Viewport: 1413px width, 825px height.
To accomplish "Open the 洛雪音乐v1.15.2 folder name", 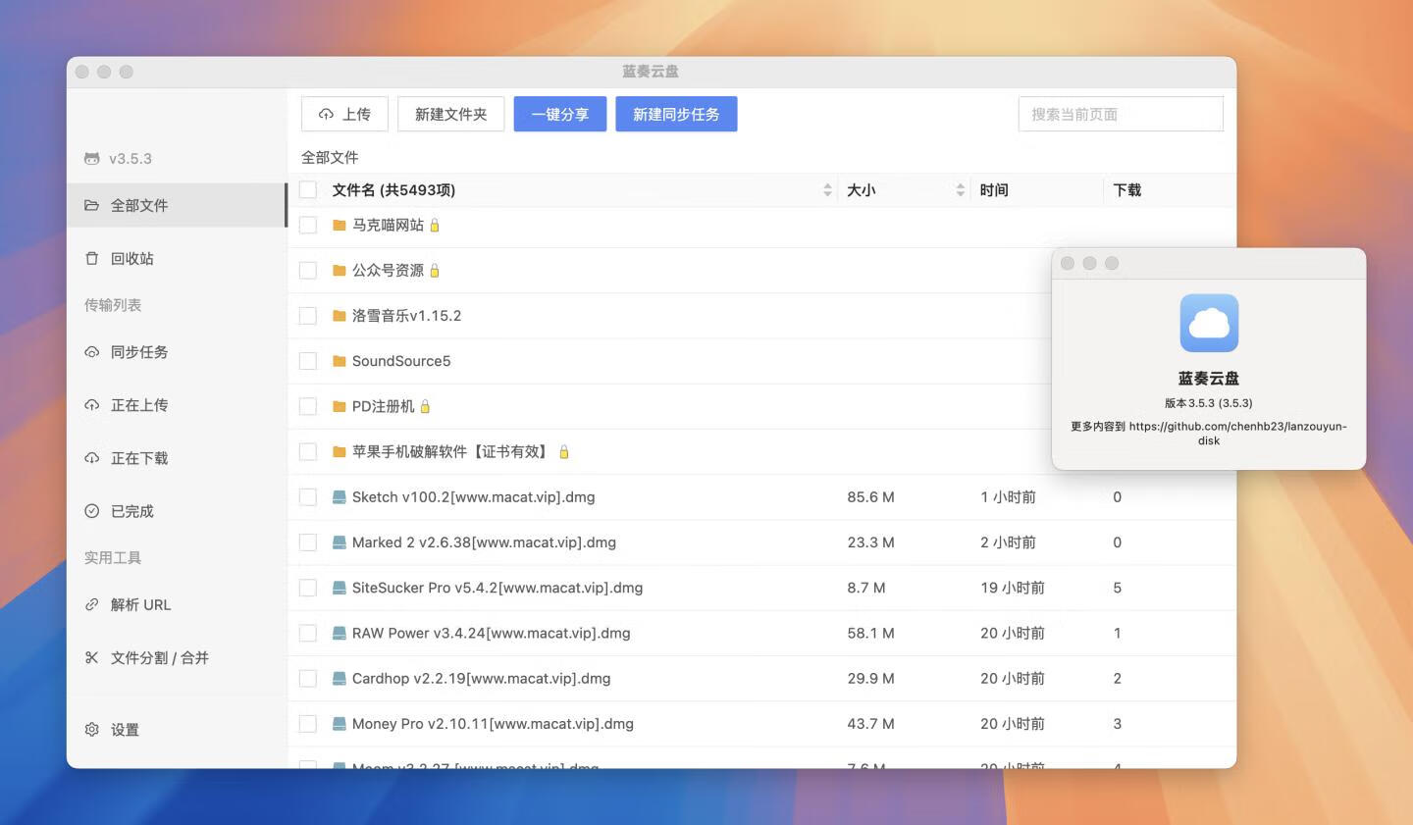I will tap(406, 316).
